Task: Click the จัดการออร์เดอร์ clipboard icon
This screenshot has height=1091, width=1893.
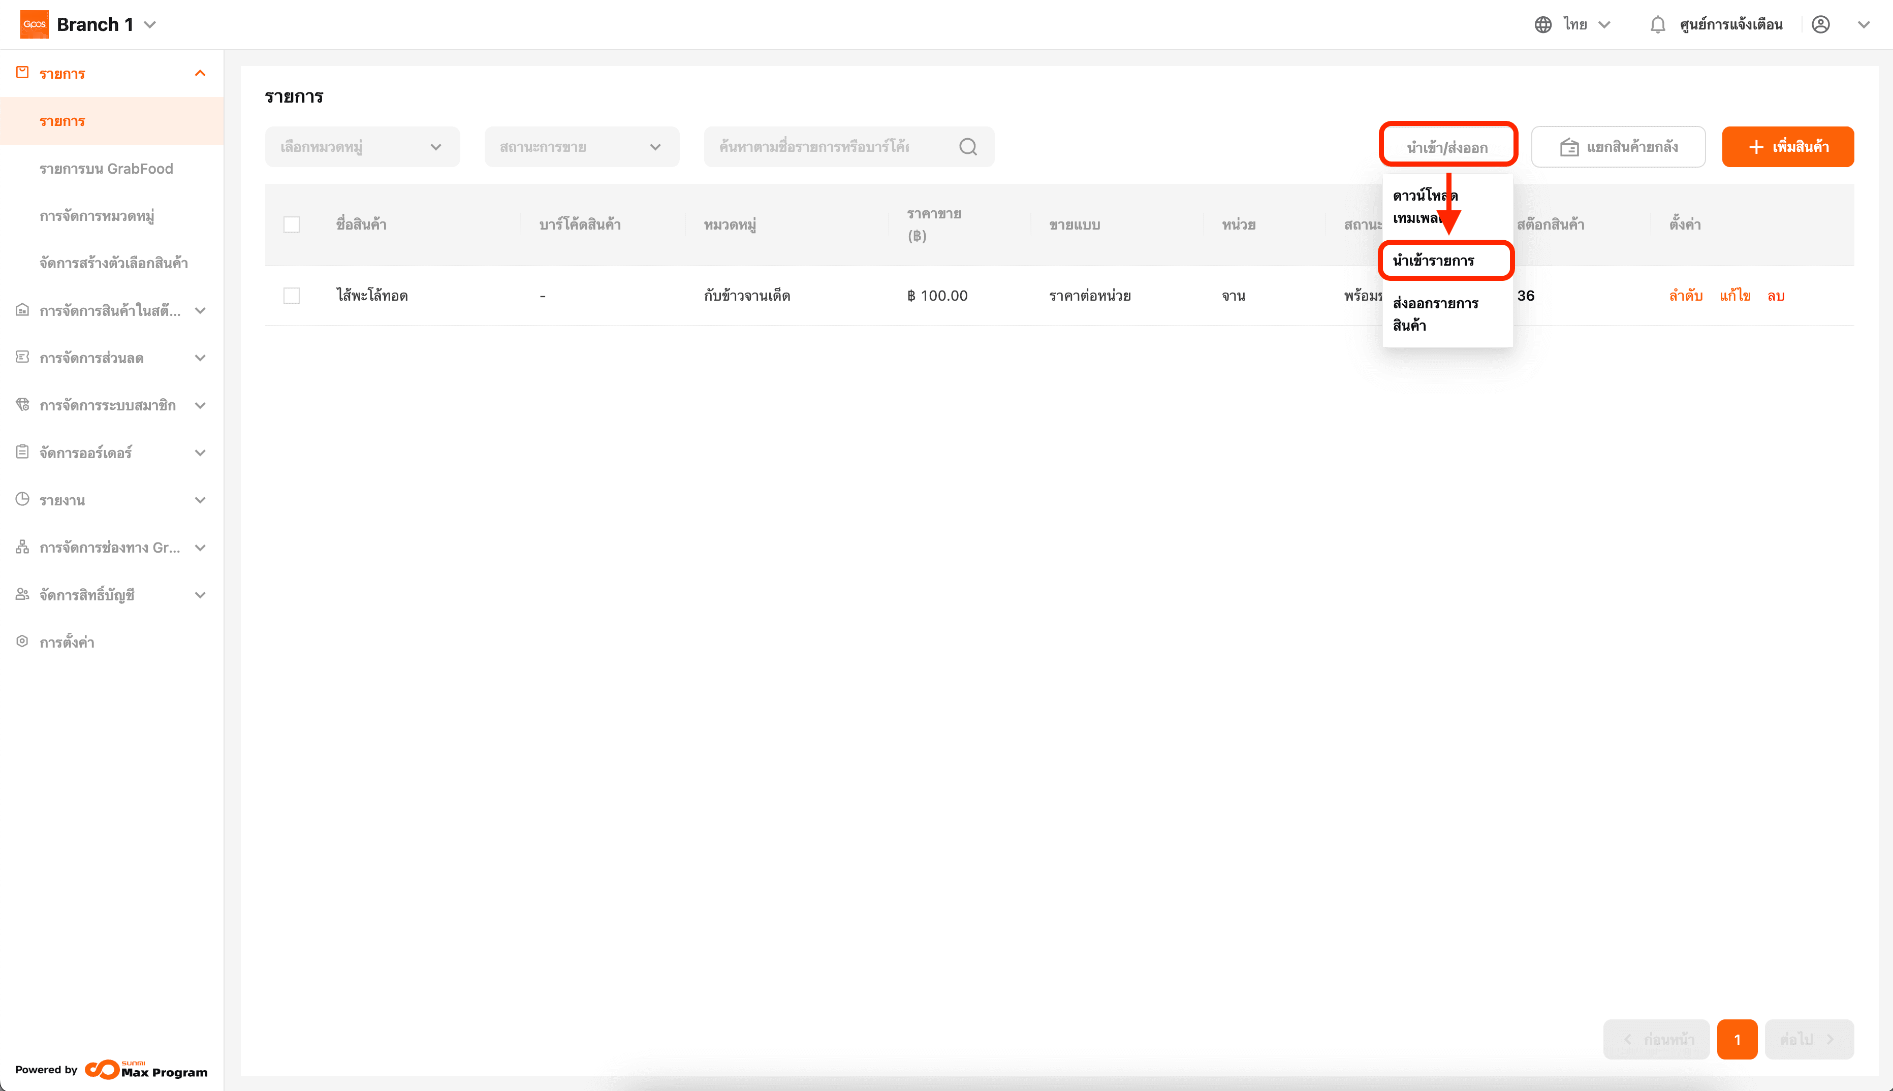Action: (22, 452)
